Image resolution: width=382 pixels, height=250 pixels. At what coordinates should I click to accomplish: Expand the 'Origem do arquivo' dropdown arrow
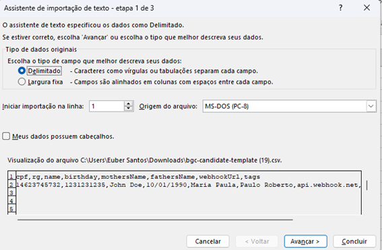click(x=371, y=106)
